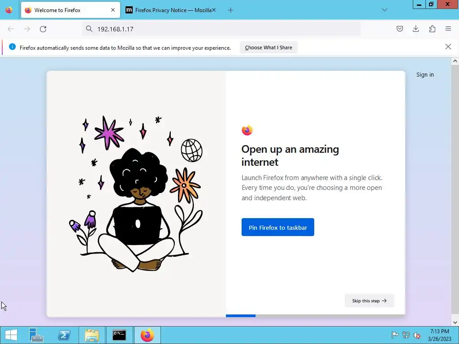
Task: Click the page scrollbar down arrow
Action: click(455, 322)
